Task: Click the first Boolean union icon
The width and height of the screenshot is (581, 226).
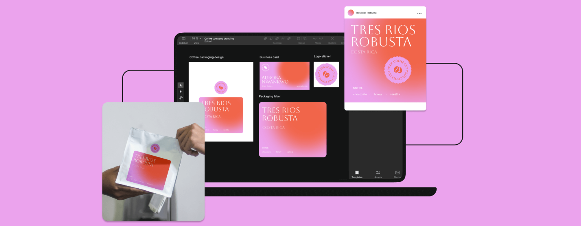Action: [x=265, y=38]
